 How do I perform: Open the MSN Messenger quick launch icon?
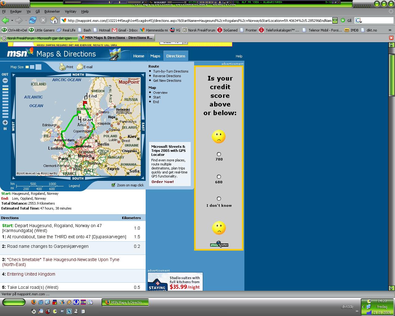62,302
